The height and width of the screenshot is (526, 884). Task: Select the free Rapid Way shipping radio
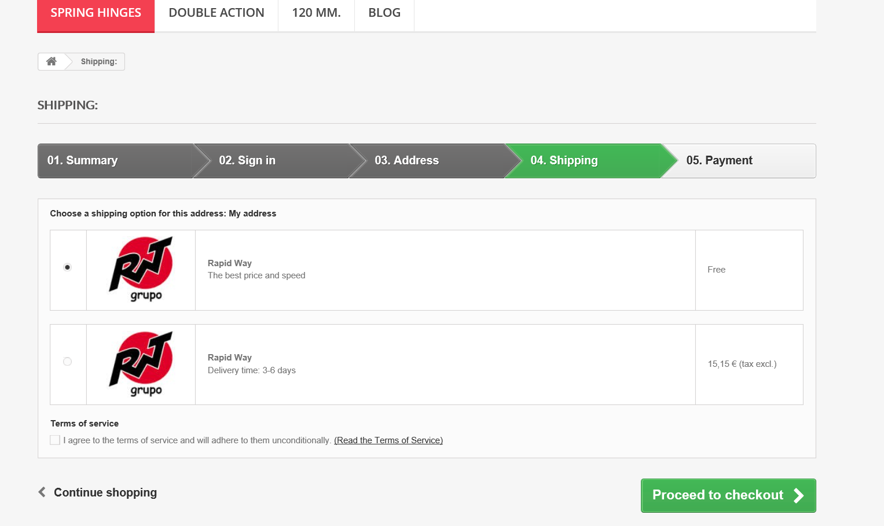click(67, 267)
